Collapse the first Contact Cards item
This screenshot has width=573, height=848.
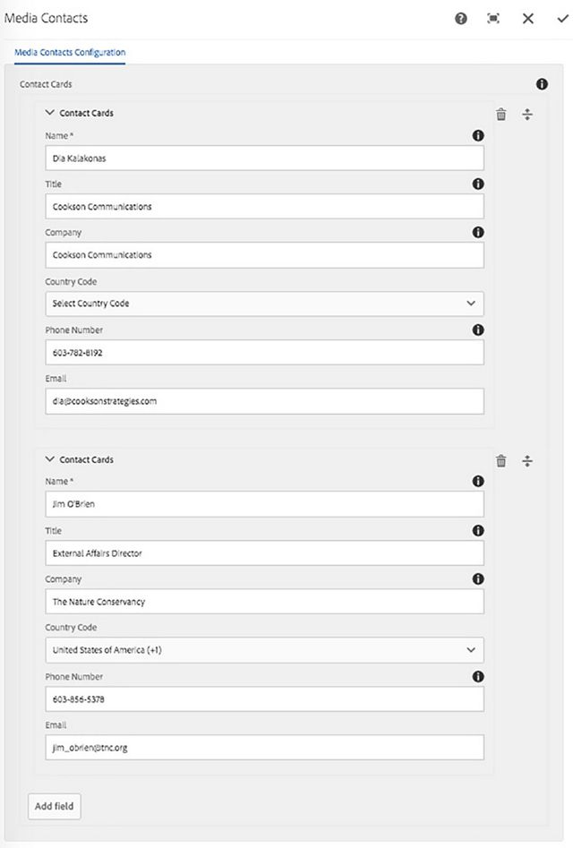[x=50, y=114]
